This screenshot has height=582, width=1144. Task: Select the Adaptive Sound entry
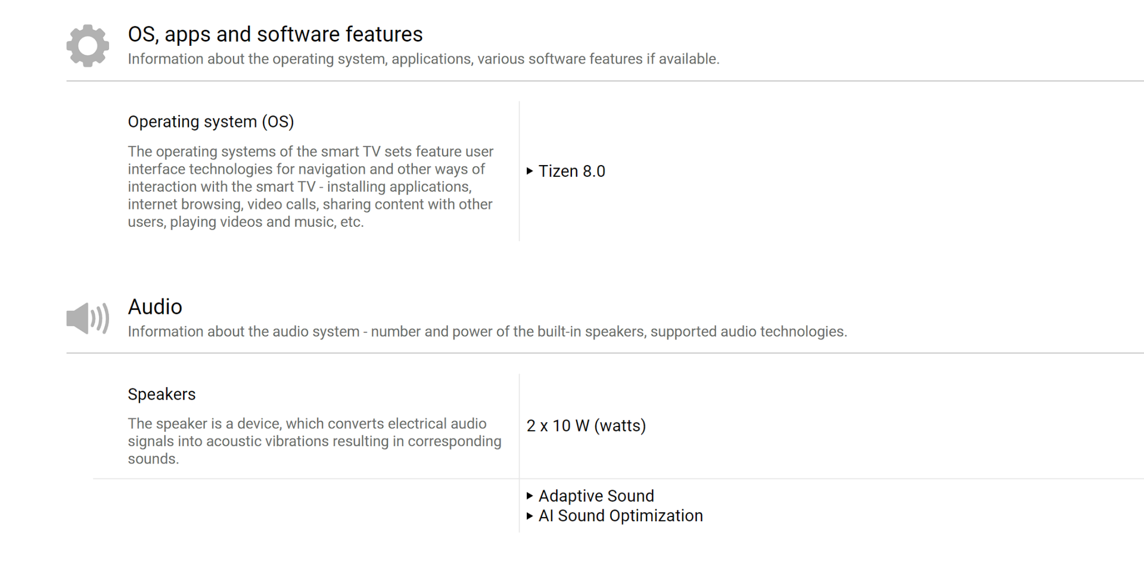[596, 496]
